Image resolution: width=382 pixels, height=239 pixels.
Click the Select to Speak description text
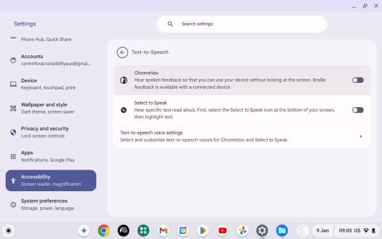[234, 113]
